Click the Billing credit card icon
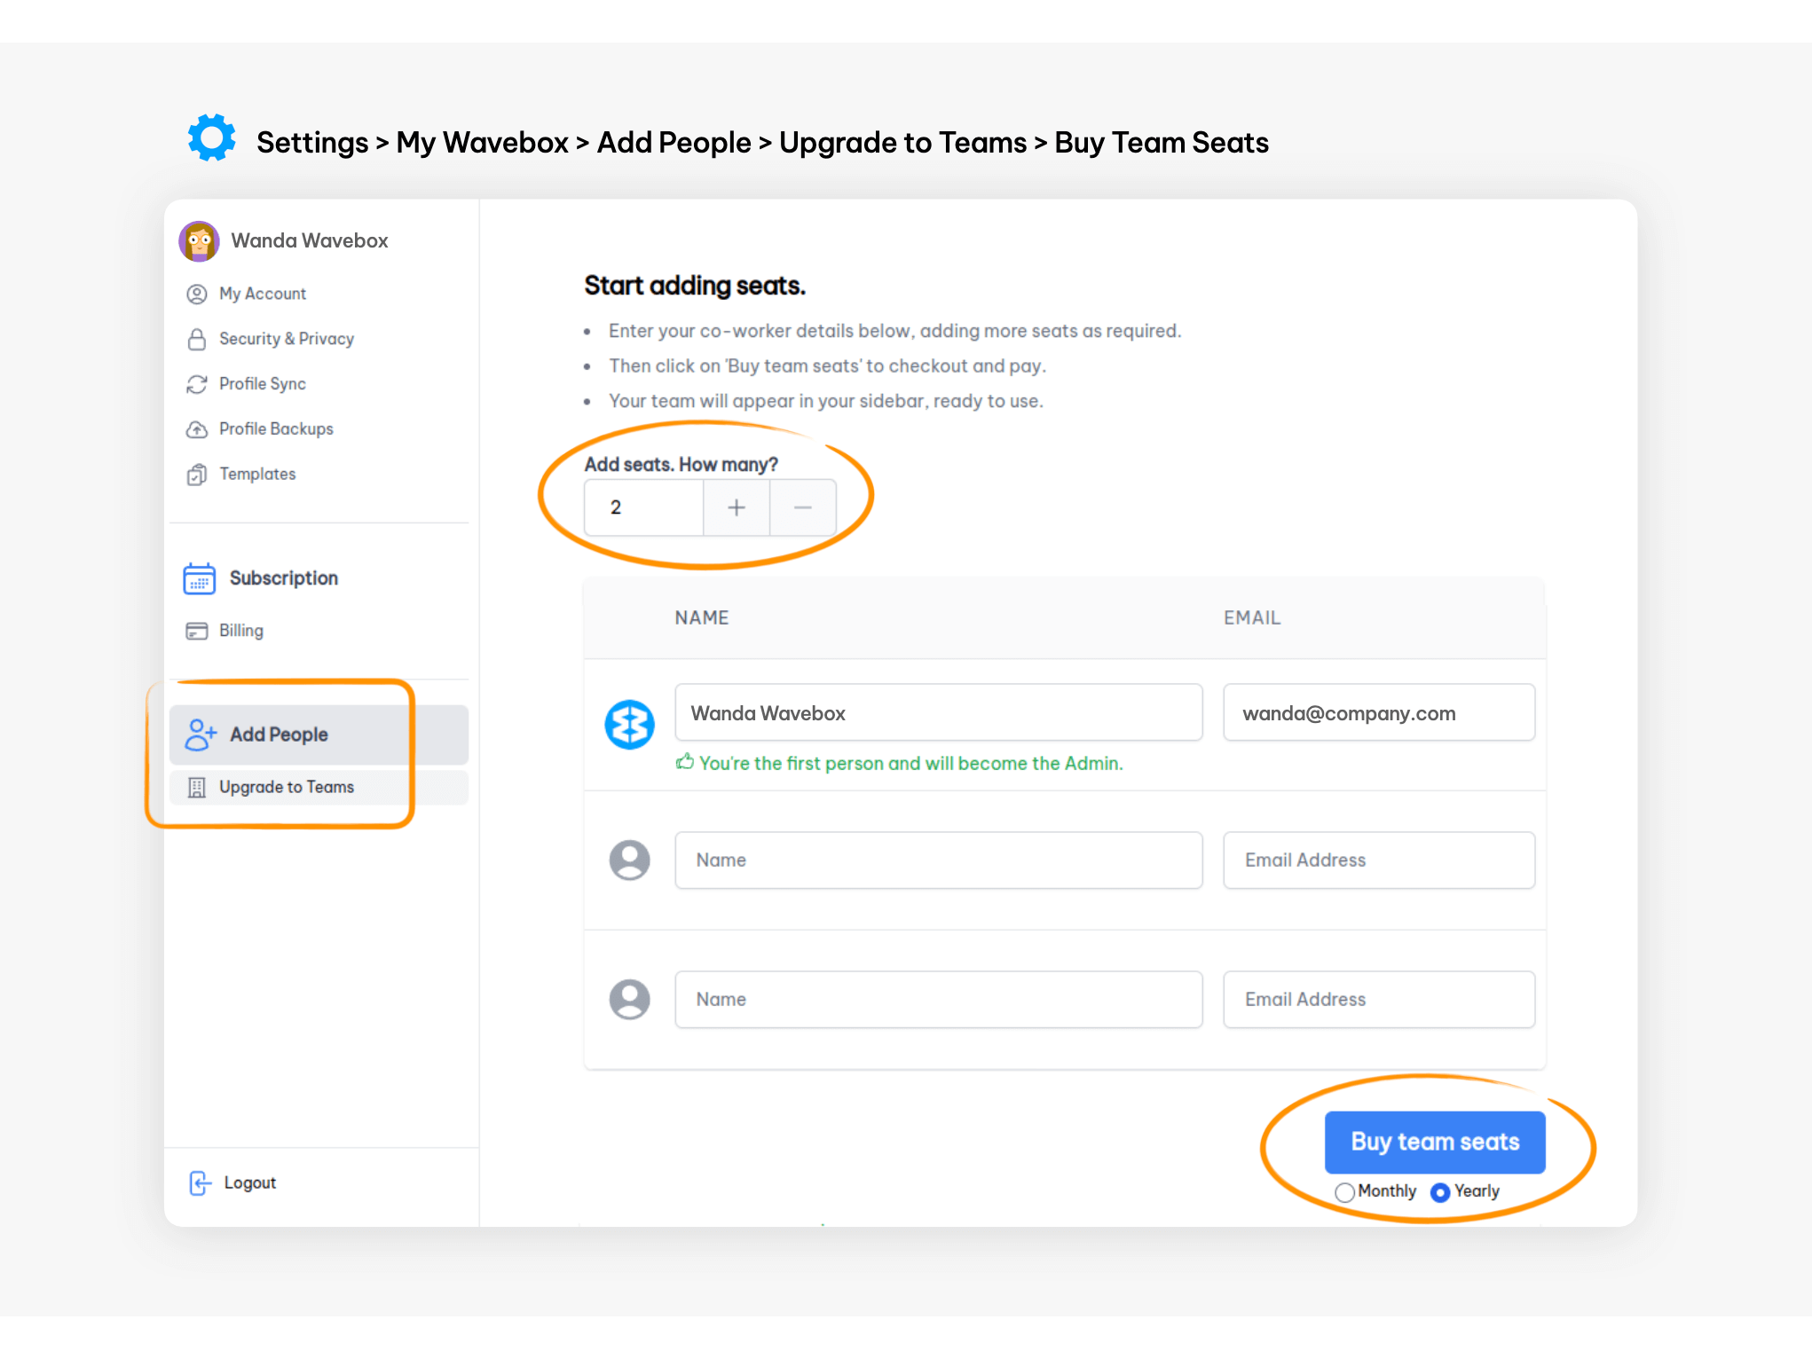1812x1359 pixels. [197, 631]
